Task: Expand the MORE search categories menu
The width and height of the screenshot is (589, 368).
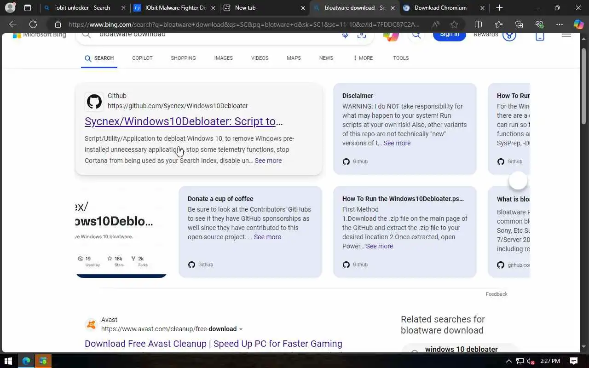Action: point(363,58)
